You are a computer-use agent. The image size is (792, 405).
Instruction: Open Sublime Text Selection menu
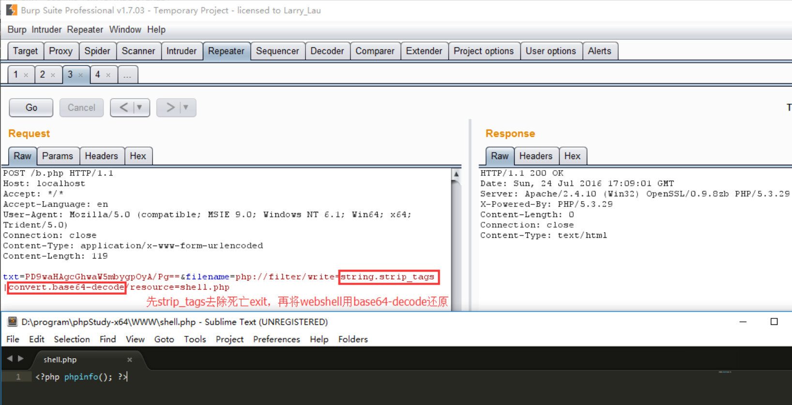[x=72, y=339]
